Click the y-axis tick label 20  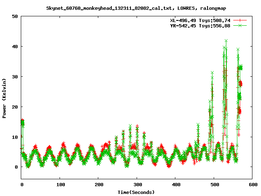pyautogui.click(x=15, y=107)
